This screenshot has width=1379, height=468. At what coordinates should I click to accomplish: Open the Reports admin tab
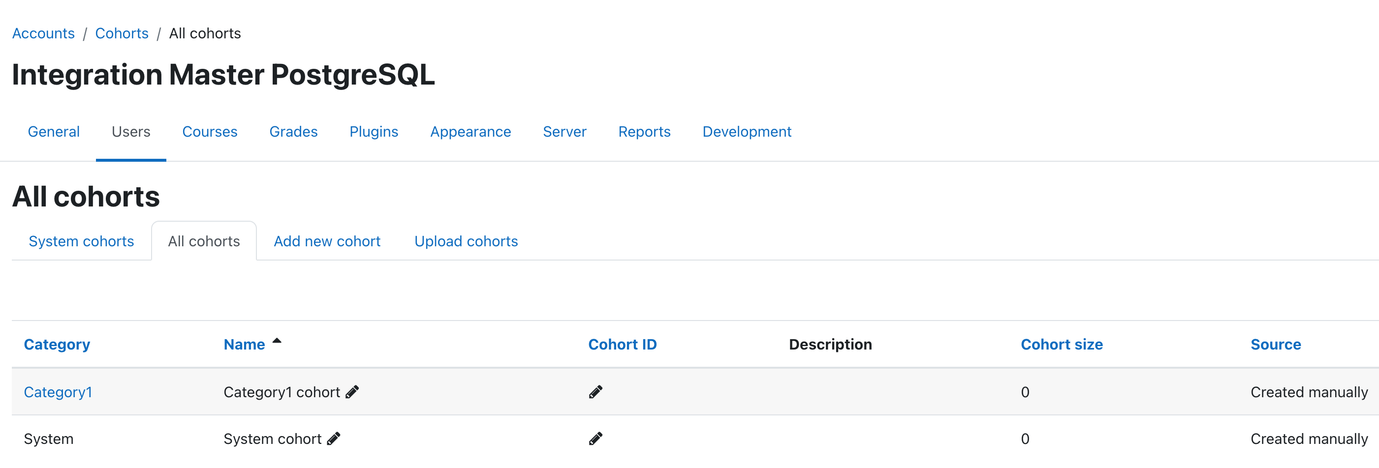tap(644, 132)
